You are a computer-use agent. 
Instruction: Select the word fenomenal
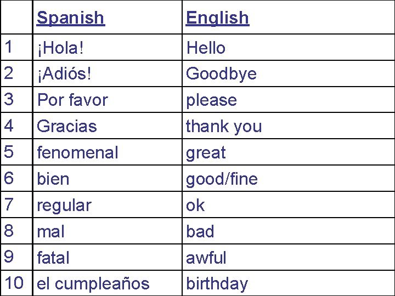tap(77, 152)
